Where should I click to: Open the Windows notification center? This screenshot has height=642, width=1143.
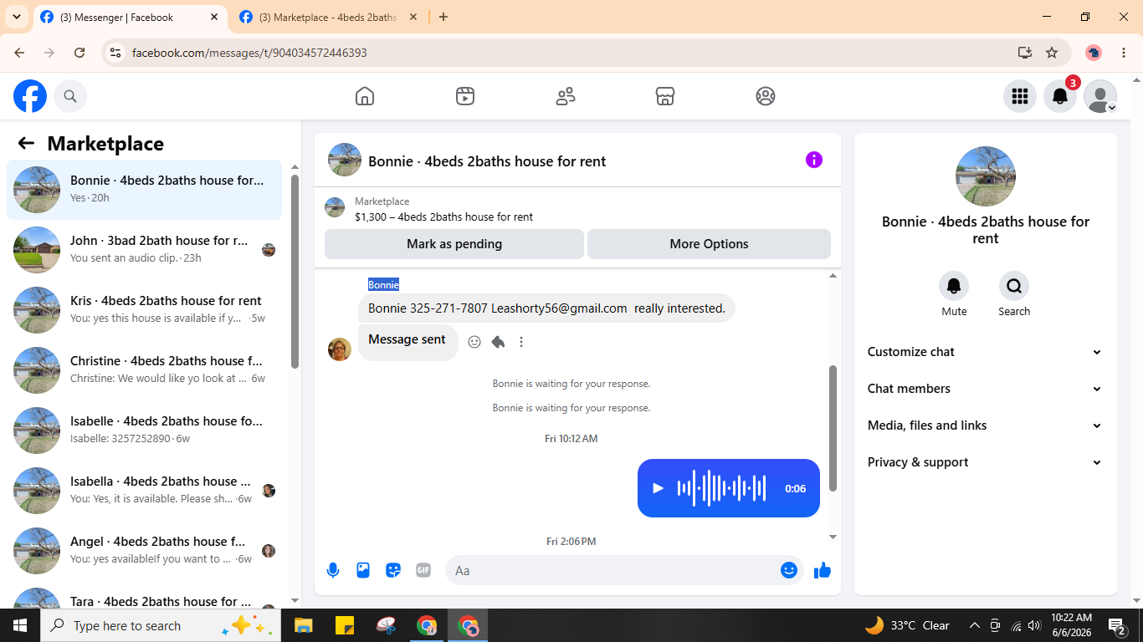tap(1117, 625)
